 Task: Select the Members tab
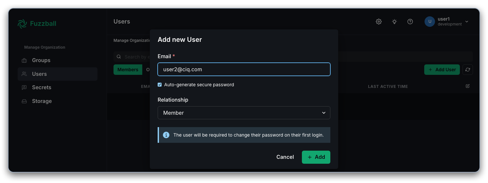[128, 70]
